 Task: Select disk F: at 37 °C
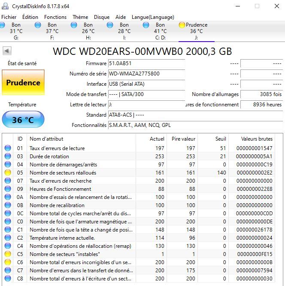pyautogui.click(x=52, y=31)
